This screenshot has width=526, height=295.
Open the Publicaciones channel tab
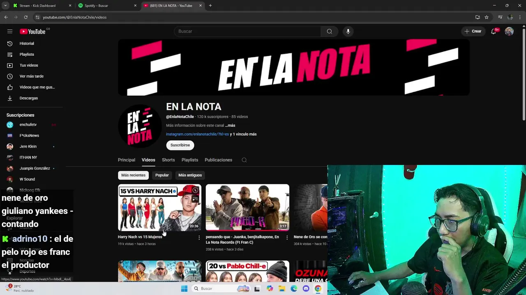pos(218,160)
